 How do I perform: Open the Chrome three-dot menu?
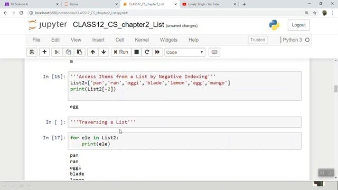(x=333, y=13)
